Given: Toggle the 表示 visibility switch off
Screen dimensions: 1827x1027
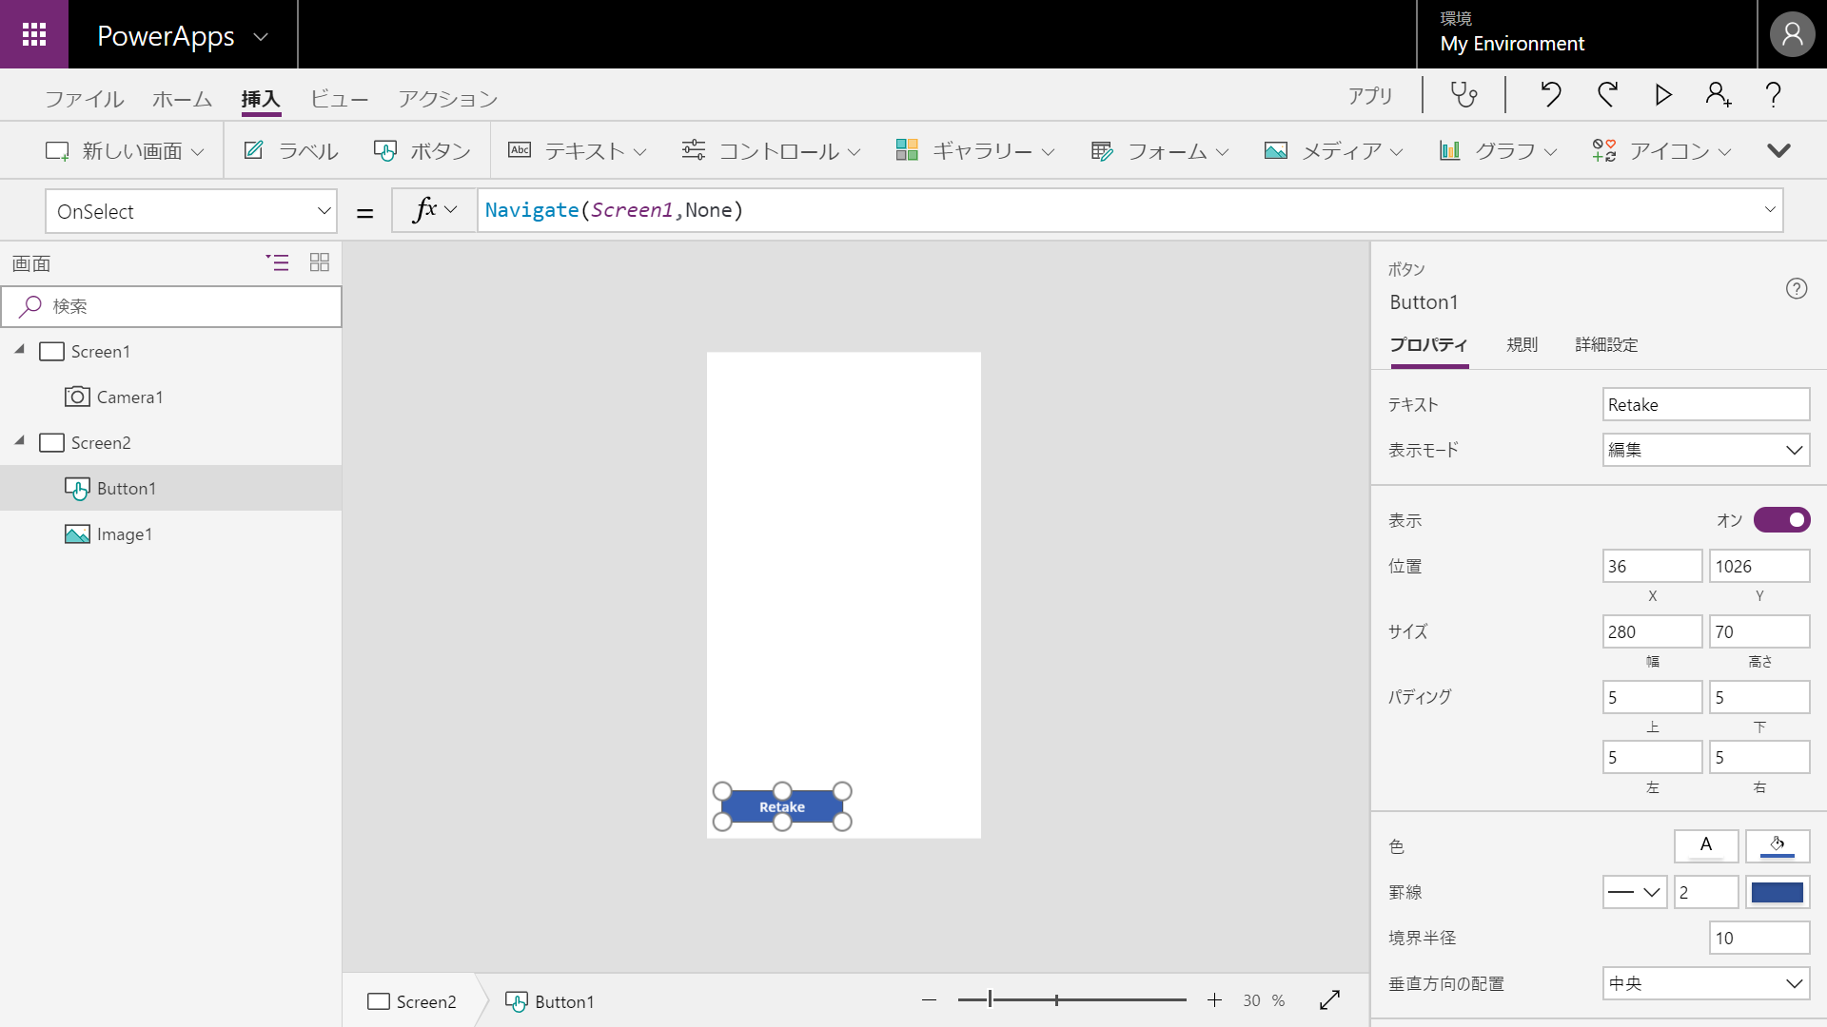Looking at the screenshot, I should pos(1781,520).
